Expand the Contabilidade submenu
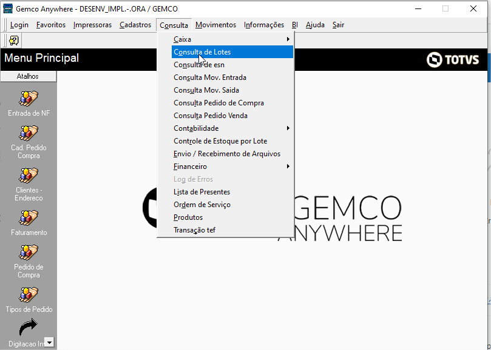Screen dimensions: 491x350 pos(232,128)
